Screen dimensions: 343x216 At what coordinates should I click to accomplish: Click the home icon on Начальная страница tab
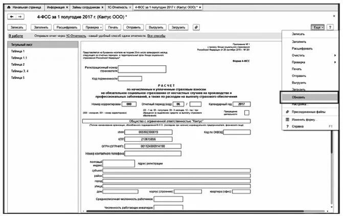(9, 8)
